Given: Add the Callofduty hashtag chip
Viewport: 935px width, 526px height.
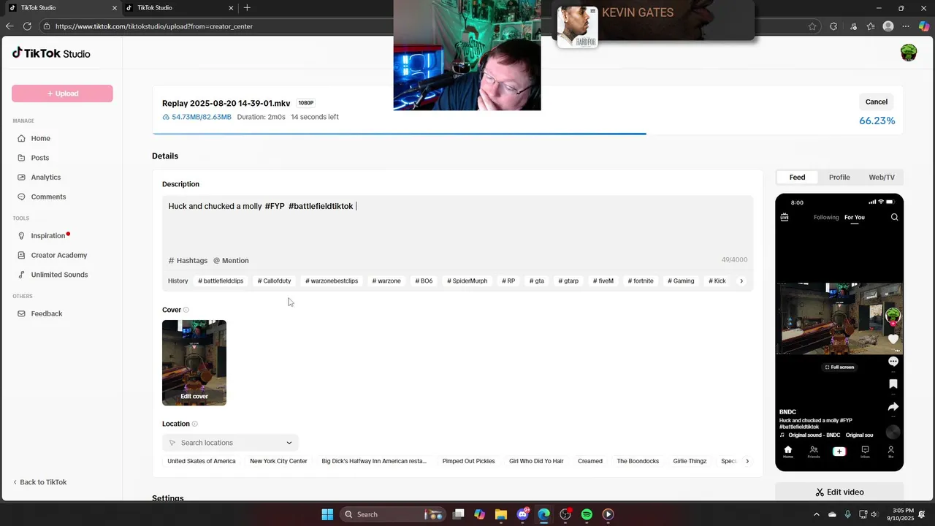Looking at the screenshot, I should [274, 281].
